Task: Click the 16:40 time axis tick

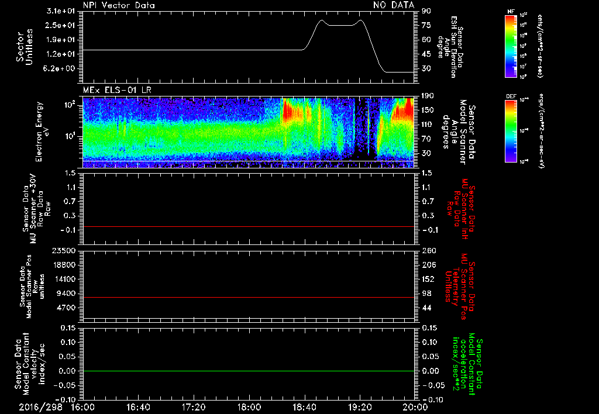Action: pos(138,407)
